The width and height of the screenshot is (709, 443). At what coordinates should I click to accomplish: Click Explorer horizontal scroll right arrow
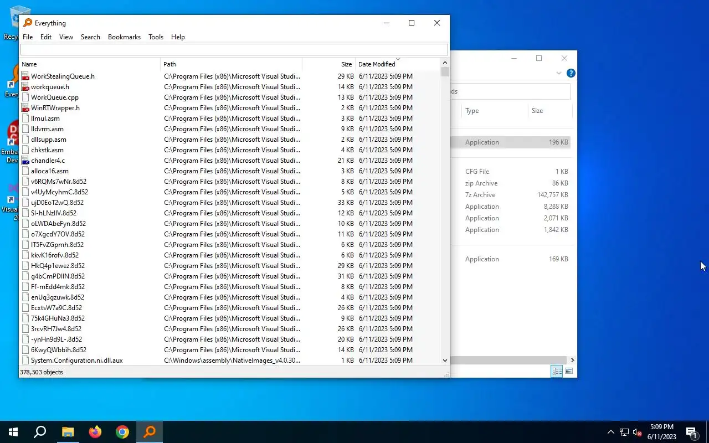(x=572, y=360)
